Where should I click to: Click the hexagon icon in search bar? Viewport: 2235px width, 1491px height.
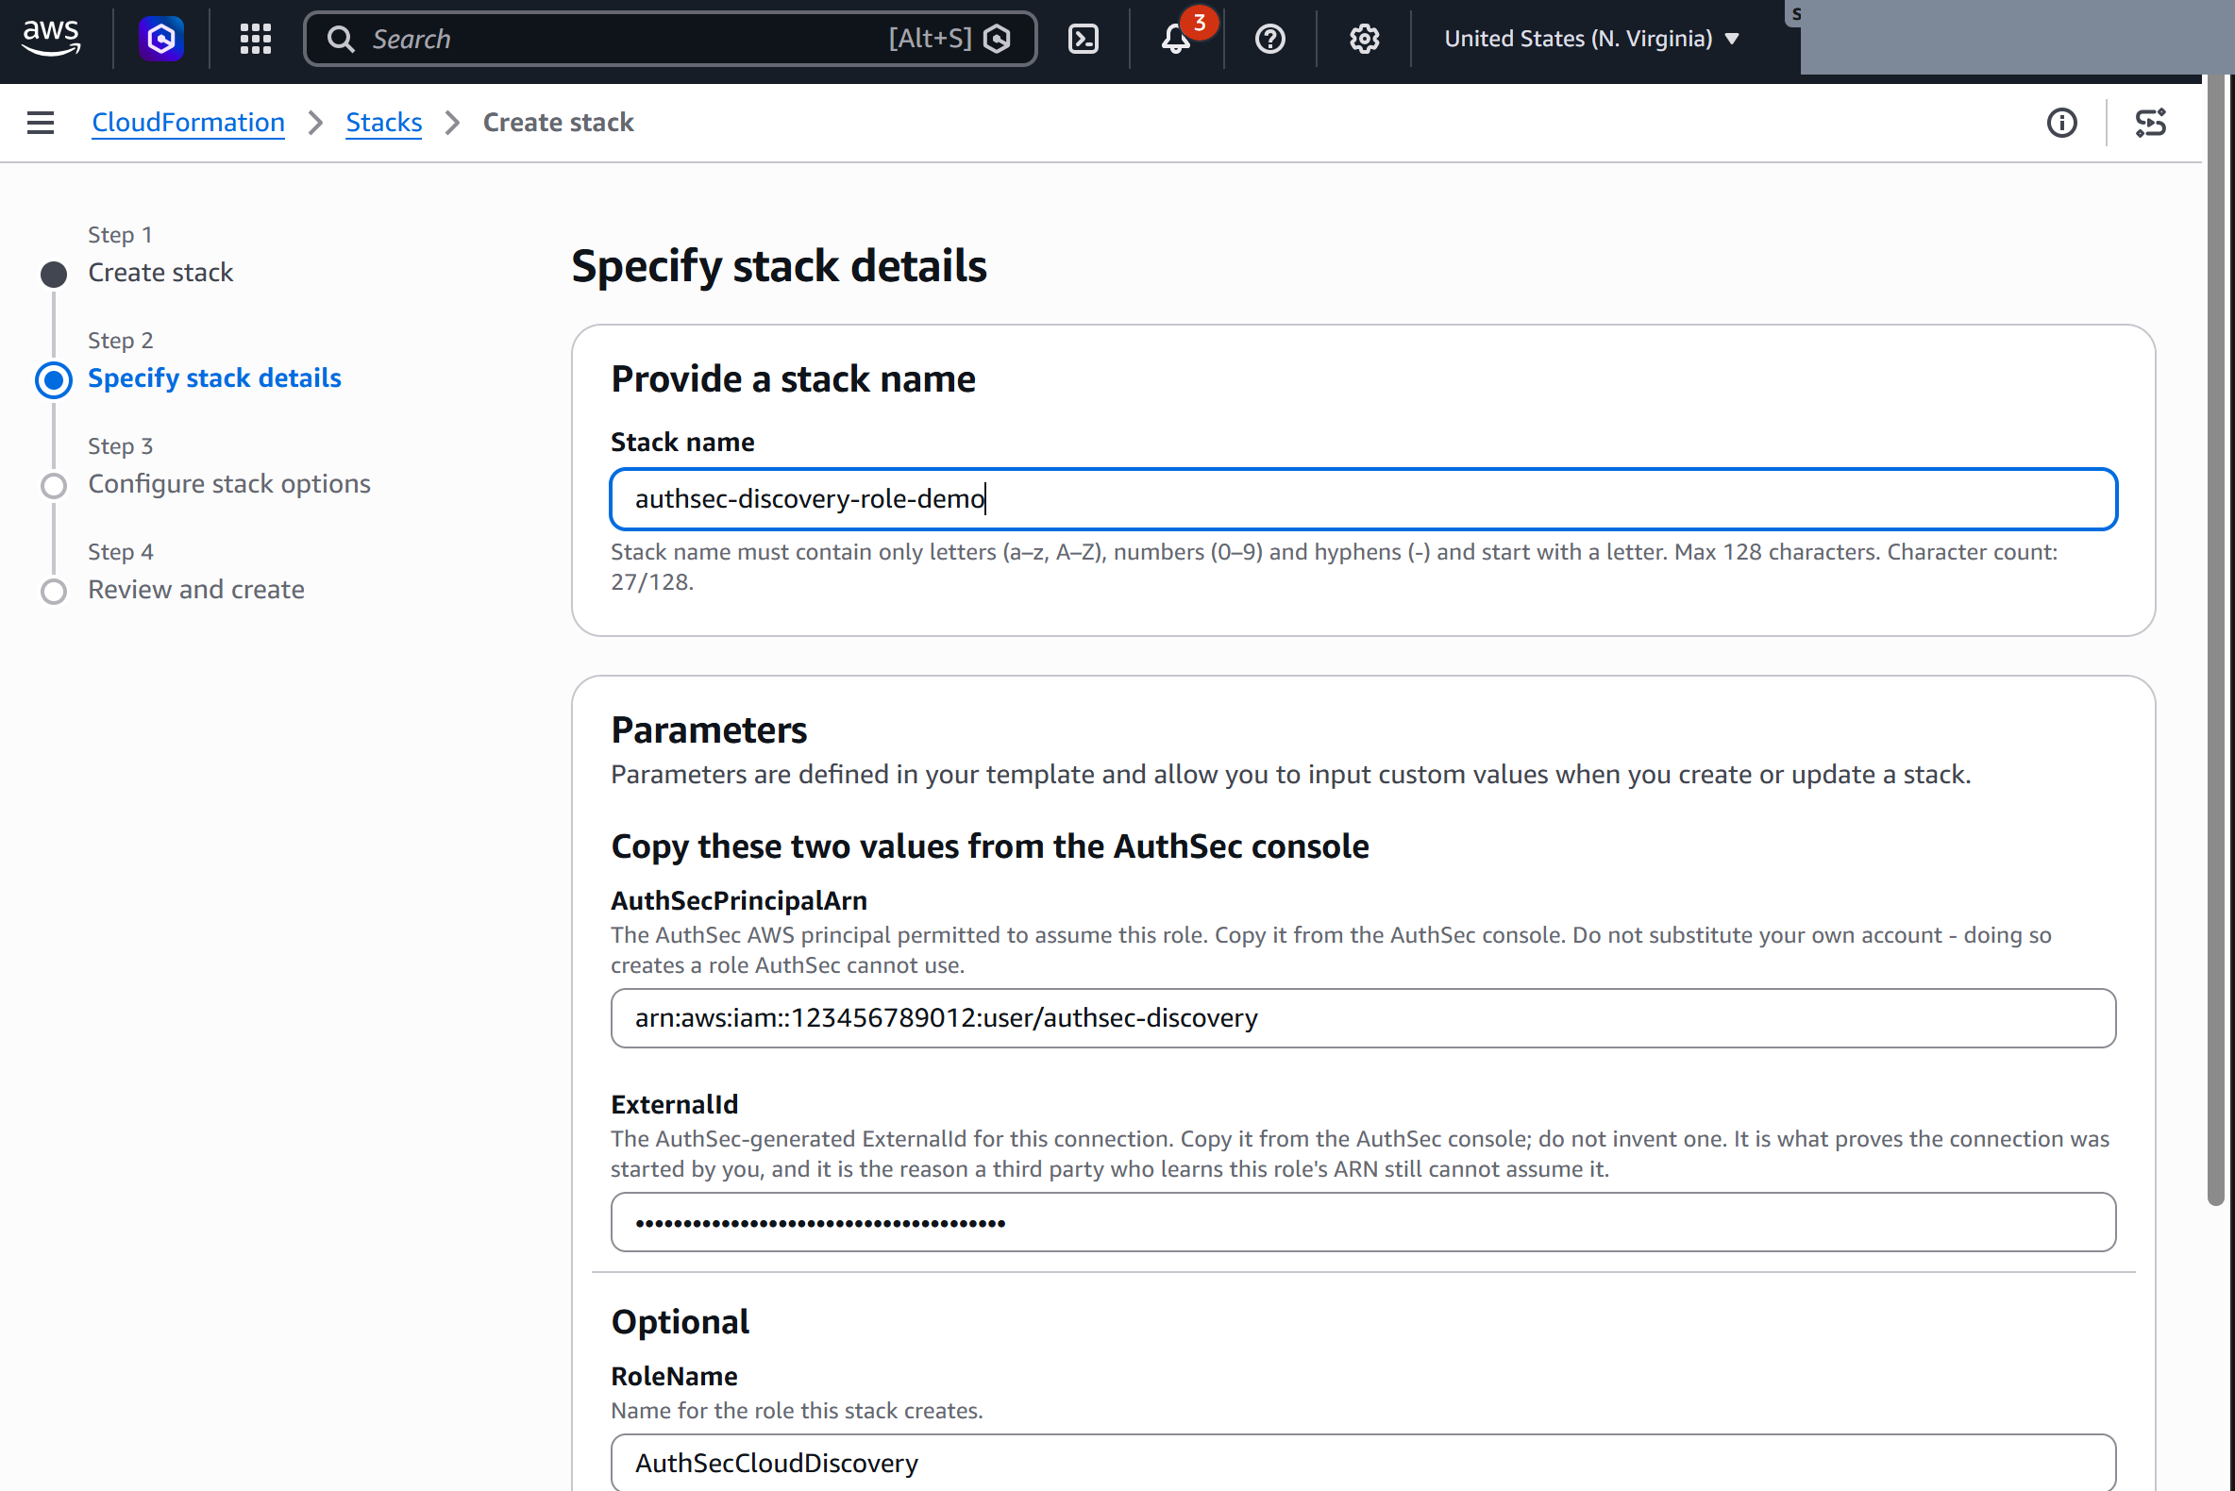(997, 39)
